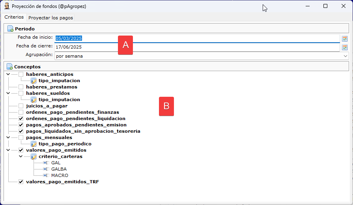Click the Periodo section header icon
The height and width of the screenshot is (205, 353).
pos(10,29)
